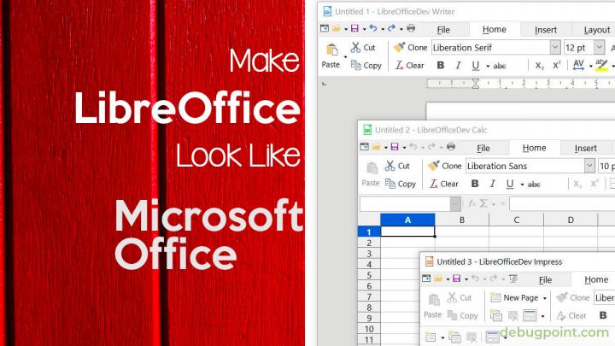Screen dimensions: 615x346
Task: Toggle Underline in the Calc ribbon
Action: (x=509, y=184)
